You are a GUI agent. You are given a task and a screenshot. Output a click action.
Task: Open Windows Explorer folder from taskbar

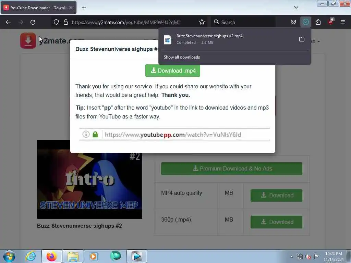click(x=73, y=256)
